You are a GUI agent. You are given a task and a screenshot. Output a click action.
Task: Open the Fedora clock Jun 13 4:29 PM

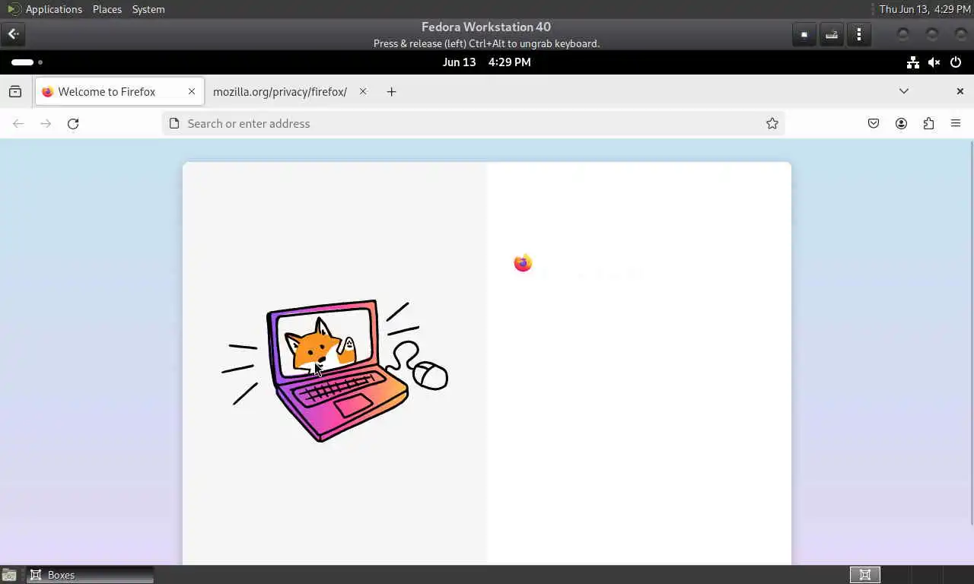(x=487, y=62)
